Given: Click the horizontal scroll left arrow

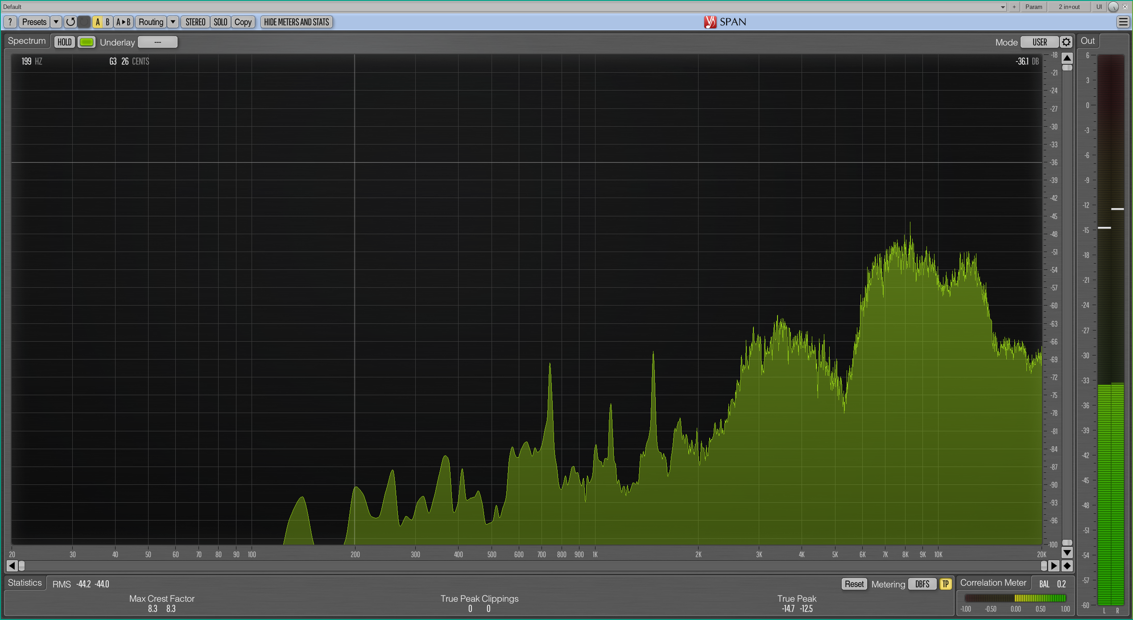Looking at the screenshot, I should click(12, 566).
